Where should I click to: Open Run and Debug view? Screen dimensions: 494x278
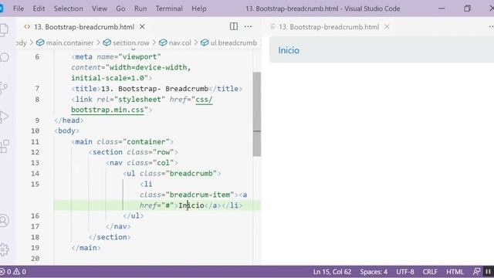[x=4, y=117]
